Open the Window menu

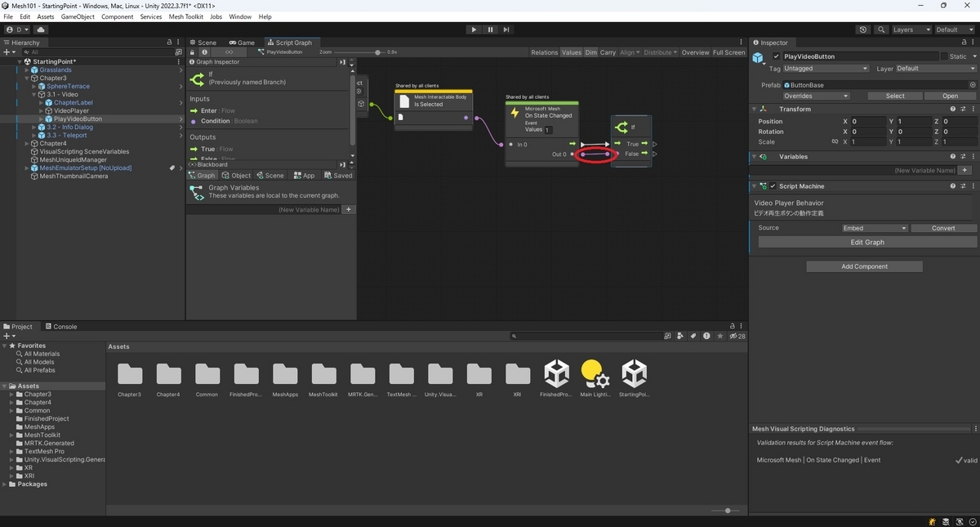coord(240,16)
